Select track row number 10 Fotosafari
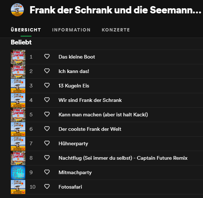Image resolution: width=203 pixels, height=198 pixels. [107, 187]
